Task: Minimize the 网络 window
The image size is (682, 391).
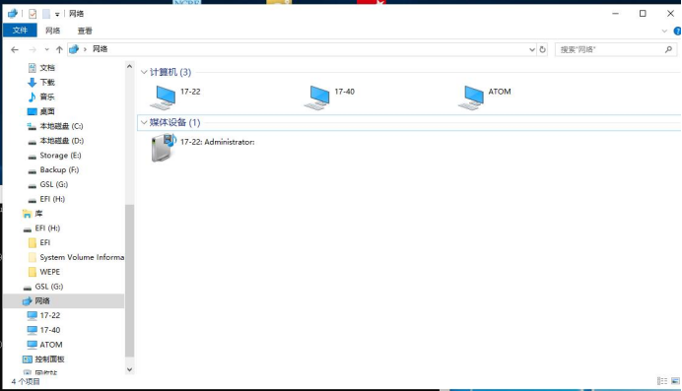Action: pyautogui.click(x=615, y=14)
